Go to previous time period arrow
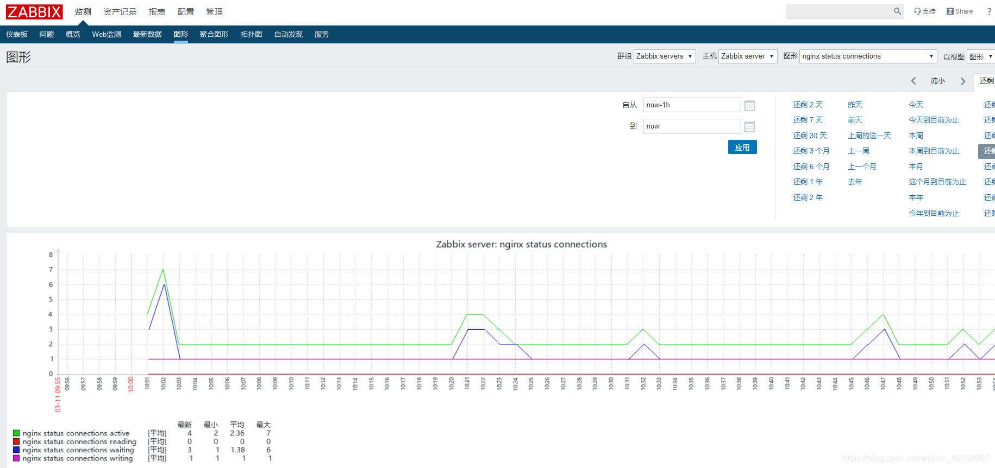The height and width of the screenshot is (468, 995). [x=913, y=81]
